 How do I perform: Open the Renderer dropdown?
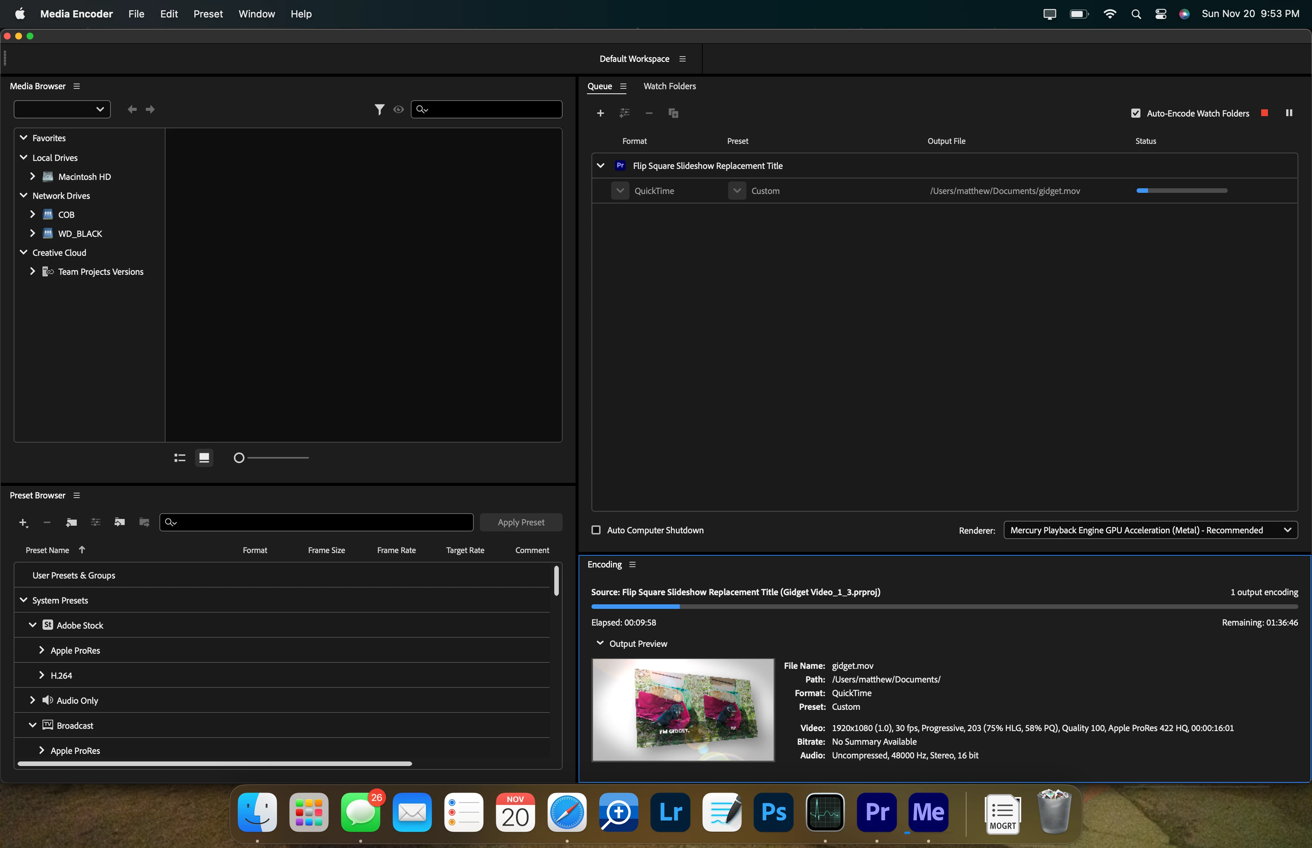point(1150,530)
